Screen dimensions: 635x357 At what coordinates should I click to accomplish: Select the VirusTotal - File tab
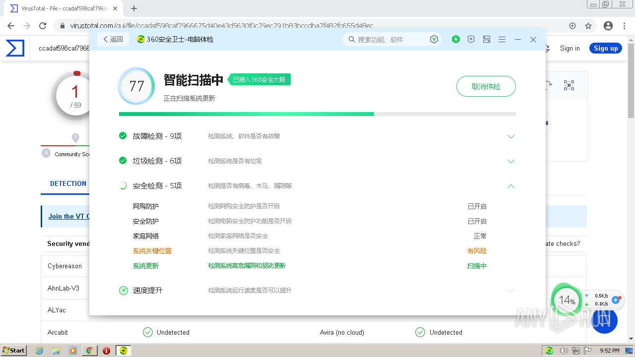click(x=63, y=8)
